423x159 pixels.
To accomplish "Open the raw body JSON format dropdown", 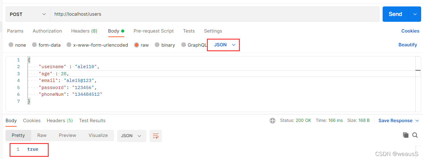I will point(225,45).
